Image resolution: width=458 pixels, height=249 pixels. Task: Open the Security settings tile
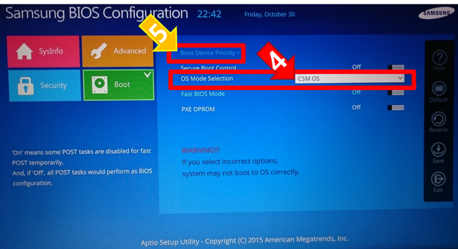[x=45, y=85]
